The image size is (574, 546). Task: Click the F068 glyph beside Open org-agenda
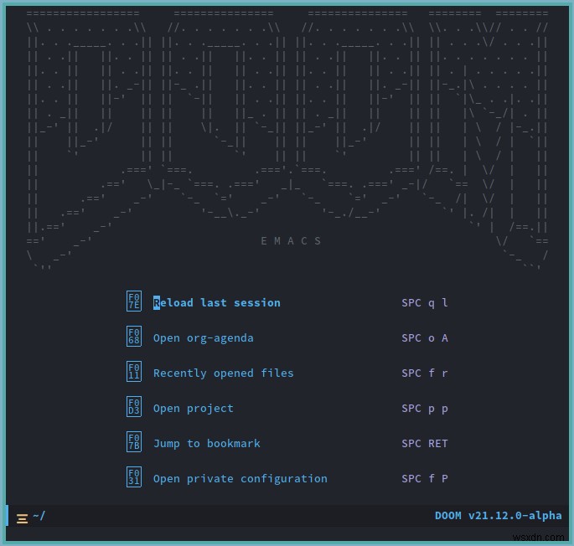tap(134, 336)
